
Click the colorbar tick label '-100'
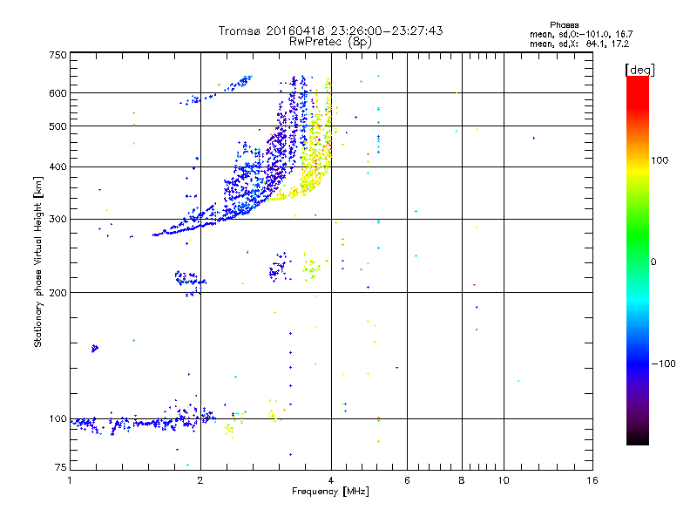(663, 363)
